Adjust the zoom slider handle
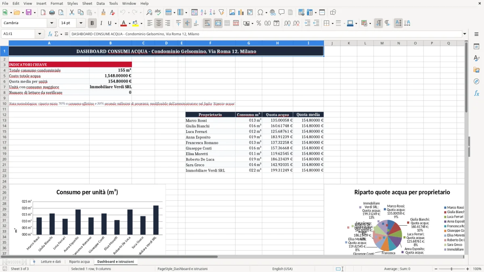Image resolution: width=484 pixels, height=272 pixels. [x=452, y=269]
